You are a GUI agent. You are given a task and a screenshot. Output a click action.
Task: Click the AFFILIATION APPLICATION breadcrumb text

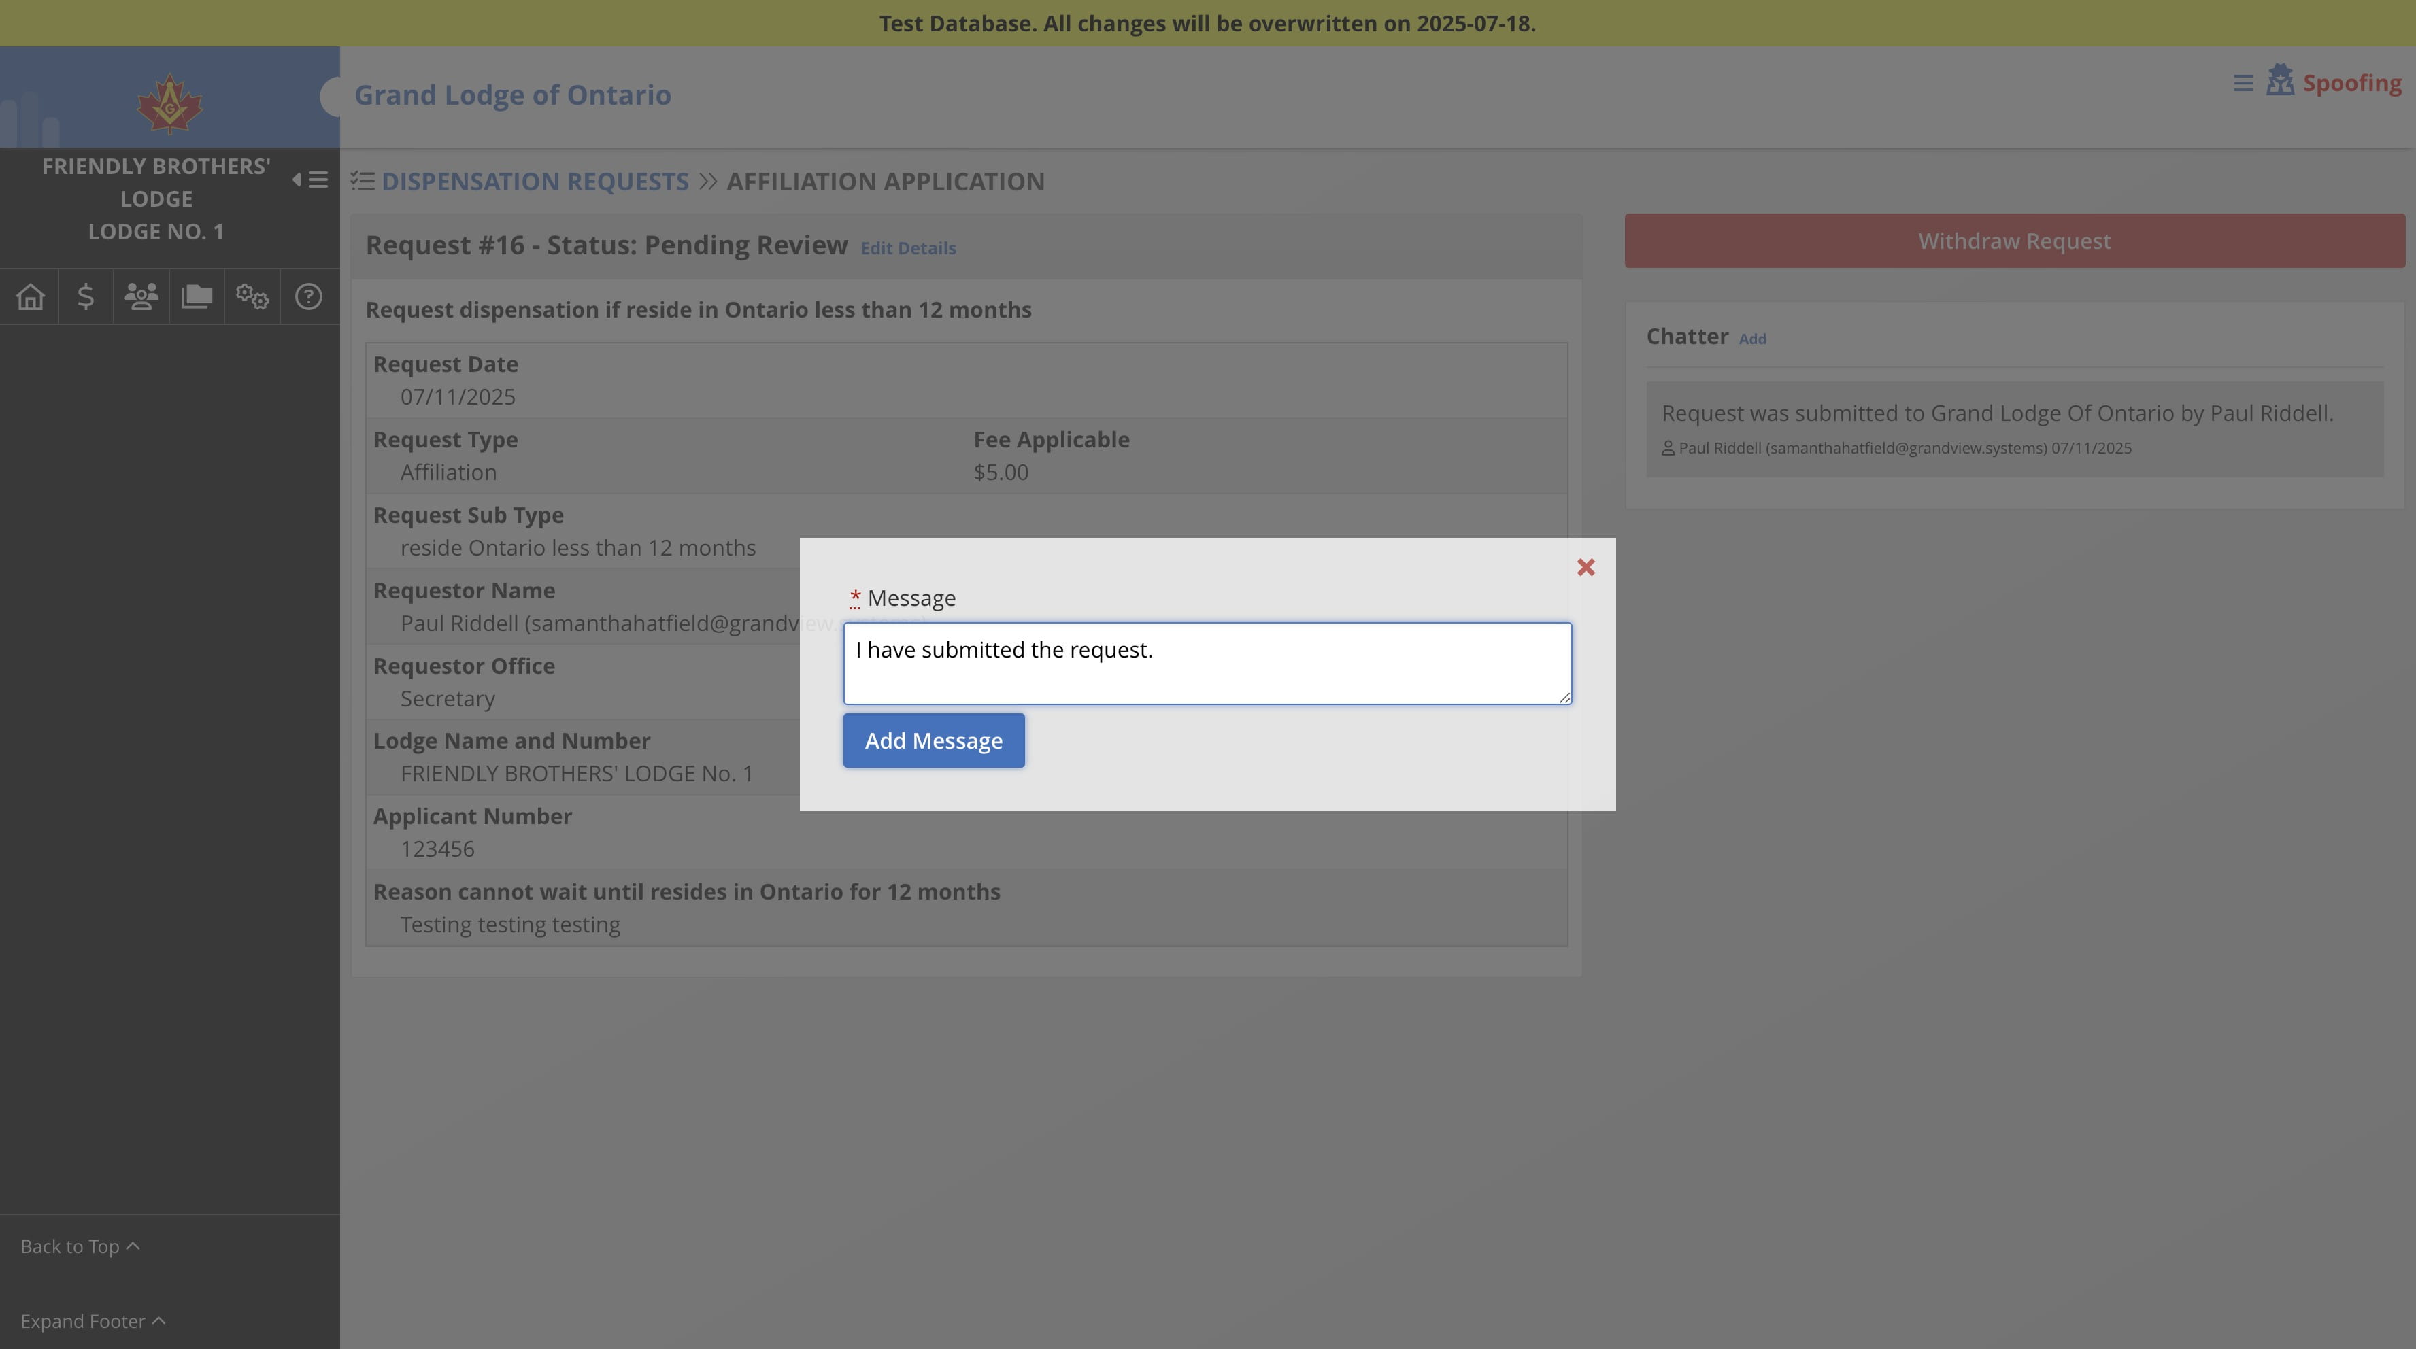click(886, 182)
